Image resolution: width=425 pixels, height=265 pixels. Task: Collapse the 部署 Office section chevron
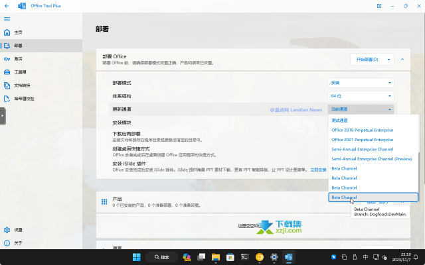pos(402,60)
